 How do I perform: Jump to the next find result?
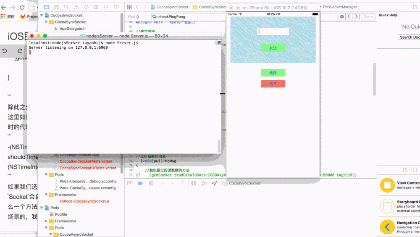click(x=356, y=17)
